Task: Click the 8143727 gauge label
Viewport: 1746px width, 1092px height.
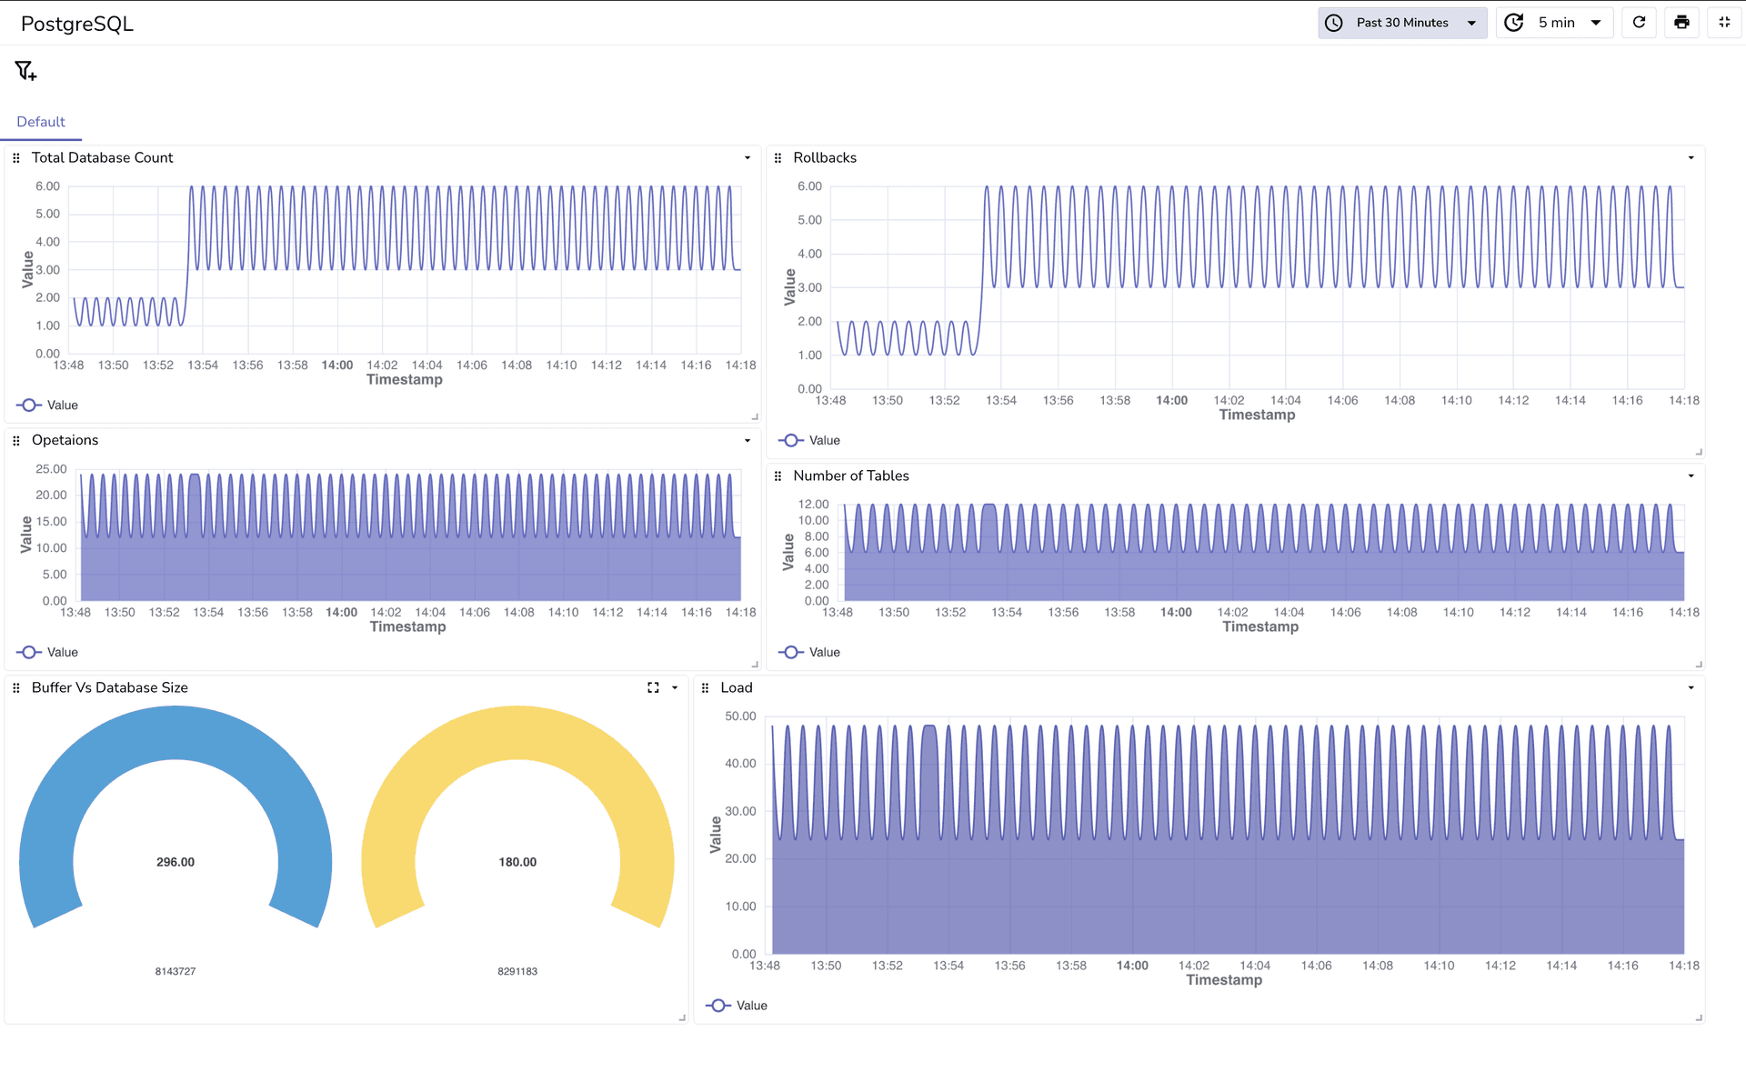Action: [x=176, y=972]
